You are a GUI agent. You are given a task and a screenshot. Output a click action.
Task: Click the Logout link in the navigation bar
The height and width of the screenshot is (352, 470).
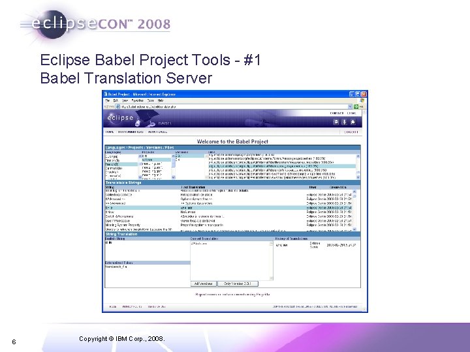351,132
